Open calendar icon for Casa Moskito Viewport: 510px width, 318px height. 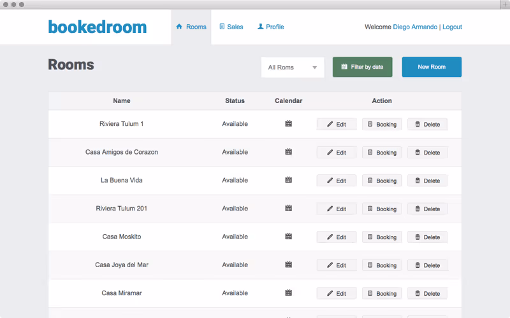289,237
